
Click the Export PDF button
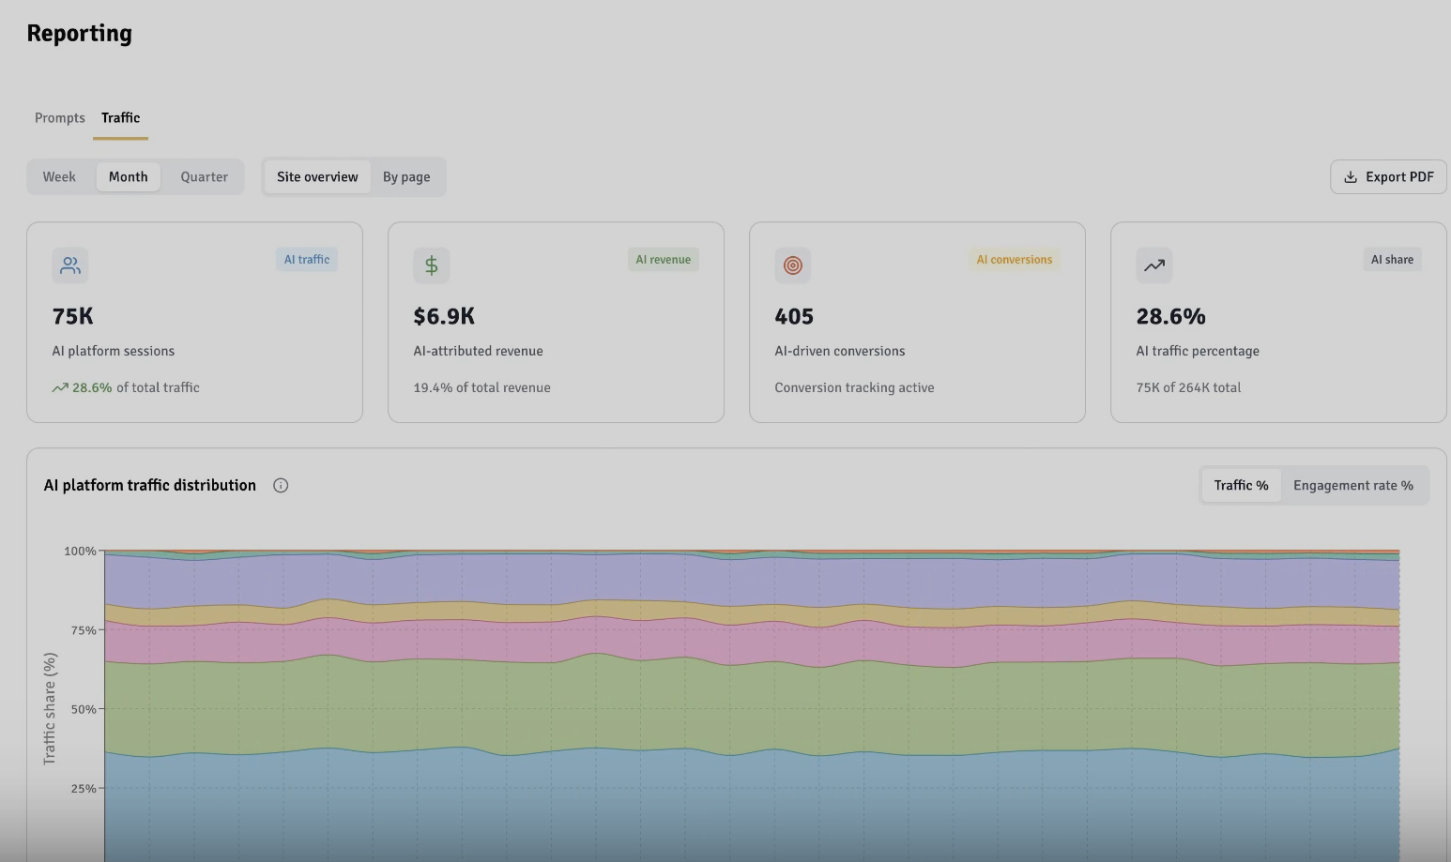[1388, 177]
